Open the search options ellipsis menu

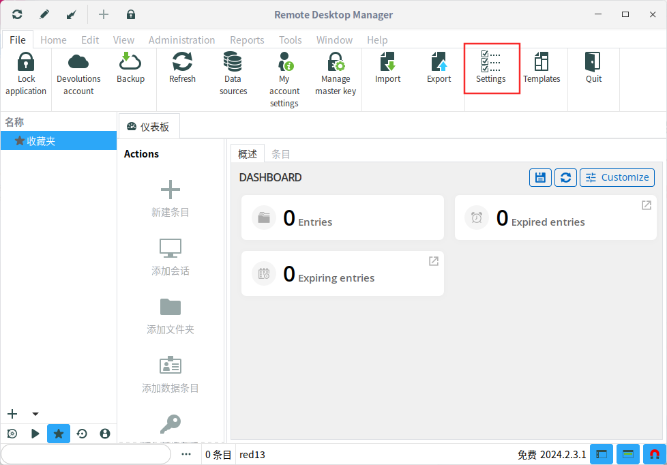pyautogui.click(x=186, y=454)
